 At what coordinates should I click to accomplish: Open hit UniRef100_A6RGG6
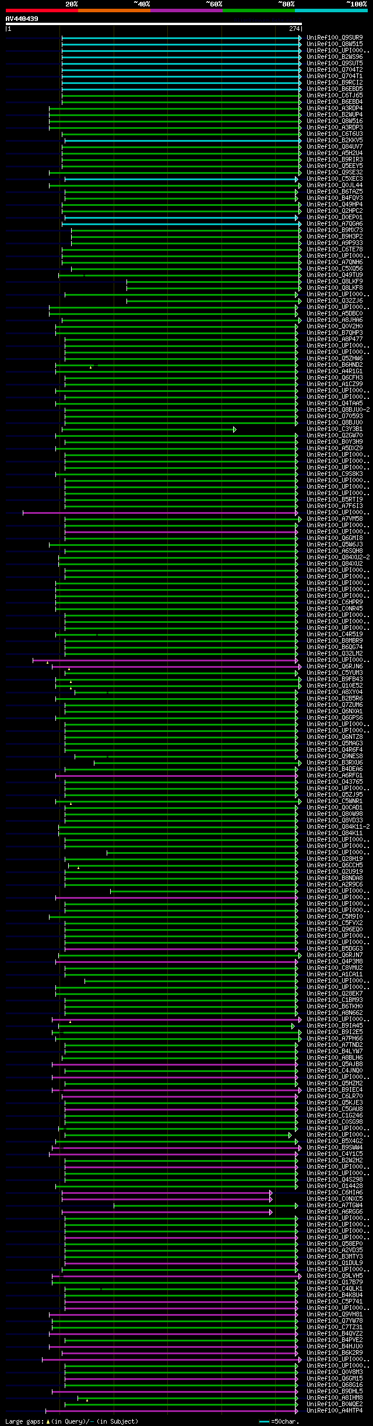tap(335, 1212)
